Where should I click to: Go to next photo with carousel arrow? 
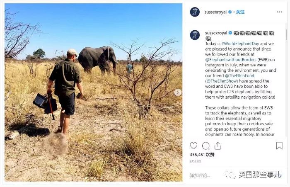[177, 92]
